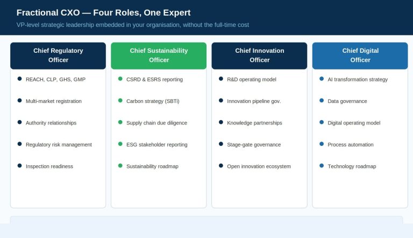
Task: Click the Supply chain due diligence entry
Action: 156,123
